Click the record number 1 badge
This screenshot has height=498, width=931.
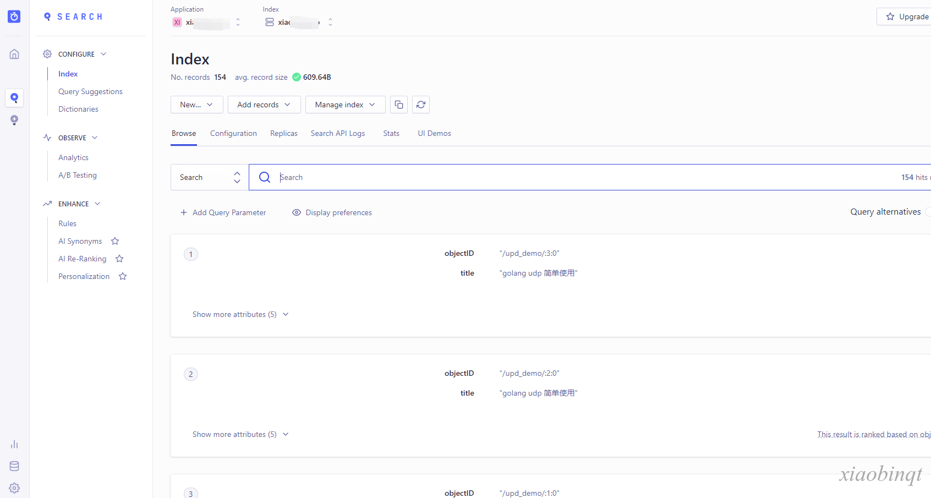[191, 254]
